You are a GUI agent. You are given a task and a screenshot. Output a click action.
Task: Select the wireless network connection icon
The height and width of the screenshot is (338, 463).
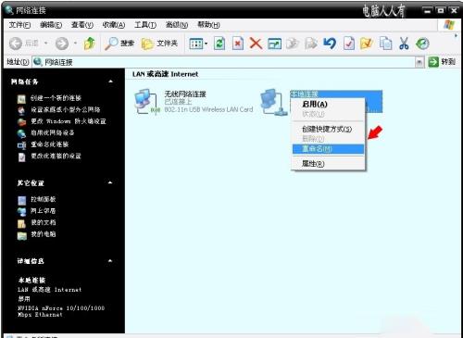tap(147, 102)
